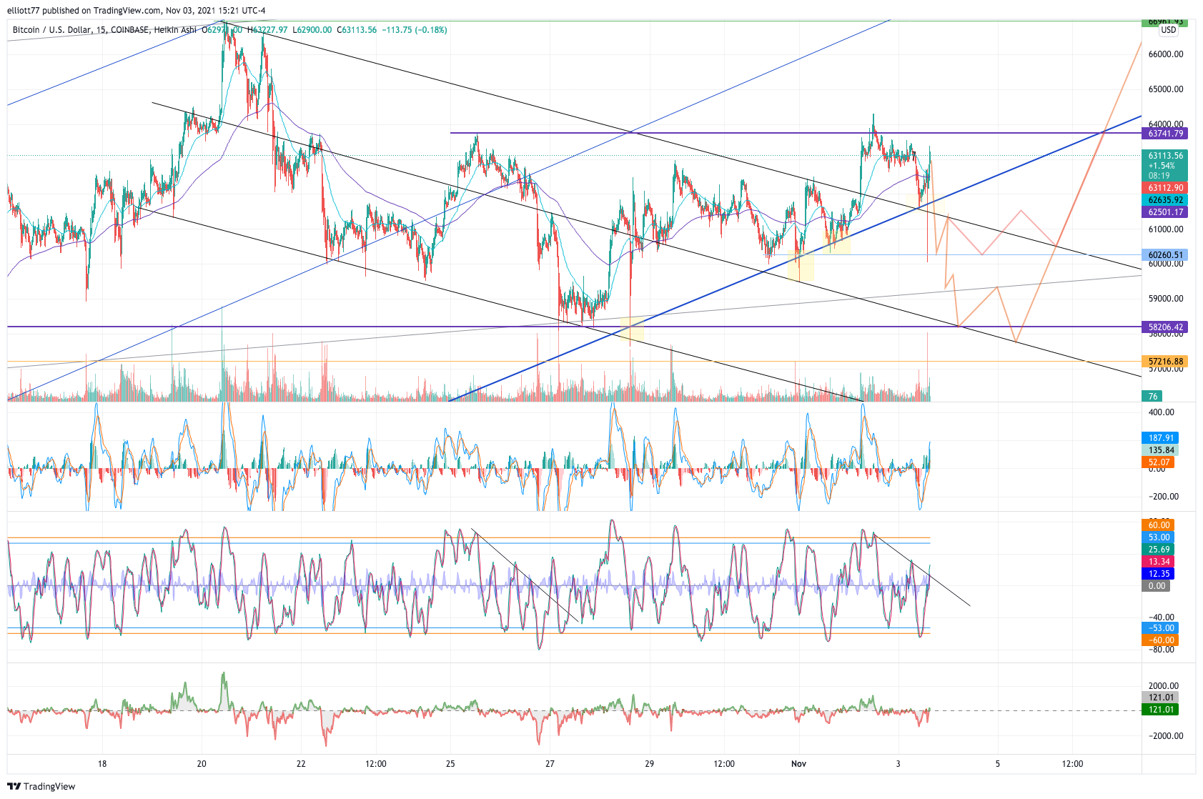Click the blue 53.00 level label
Screen dimensions: 1203x799
coord(1158,537)
